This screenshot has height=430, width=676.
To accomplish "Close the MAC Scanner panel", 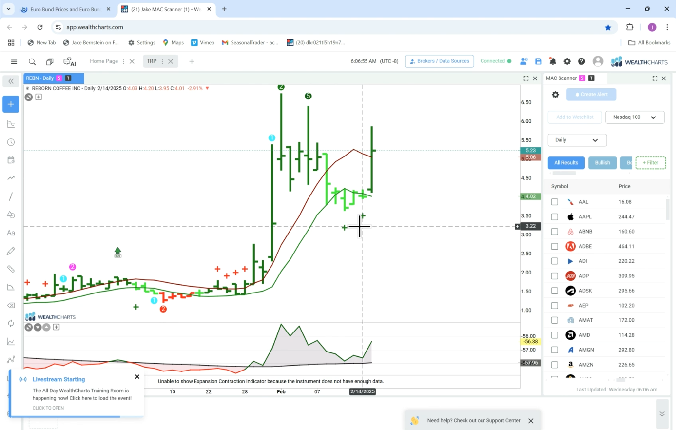I will pyautogui.click(x=664, y=78).
